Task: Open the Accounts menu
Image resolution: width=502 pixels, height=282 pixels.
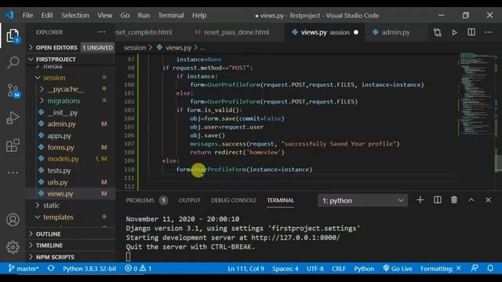Action: [13, 220]
